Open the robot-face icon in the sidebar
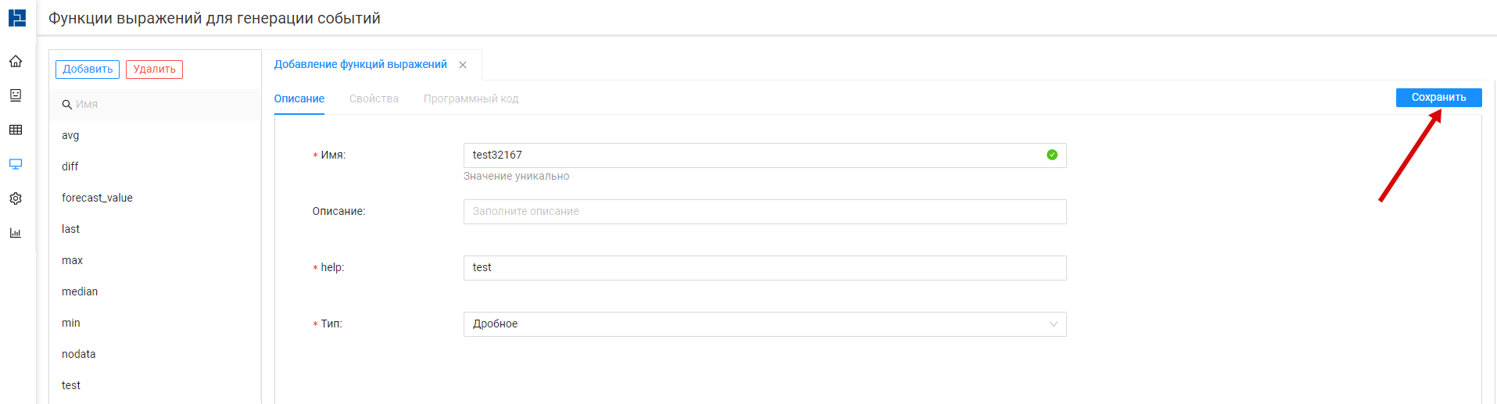 16,95
